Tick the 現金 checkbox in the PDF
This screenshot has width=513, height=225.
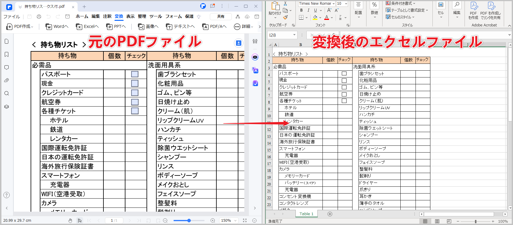pyautogui.click(x=135, y=83)
